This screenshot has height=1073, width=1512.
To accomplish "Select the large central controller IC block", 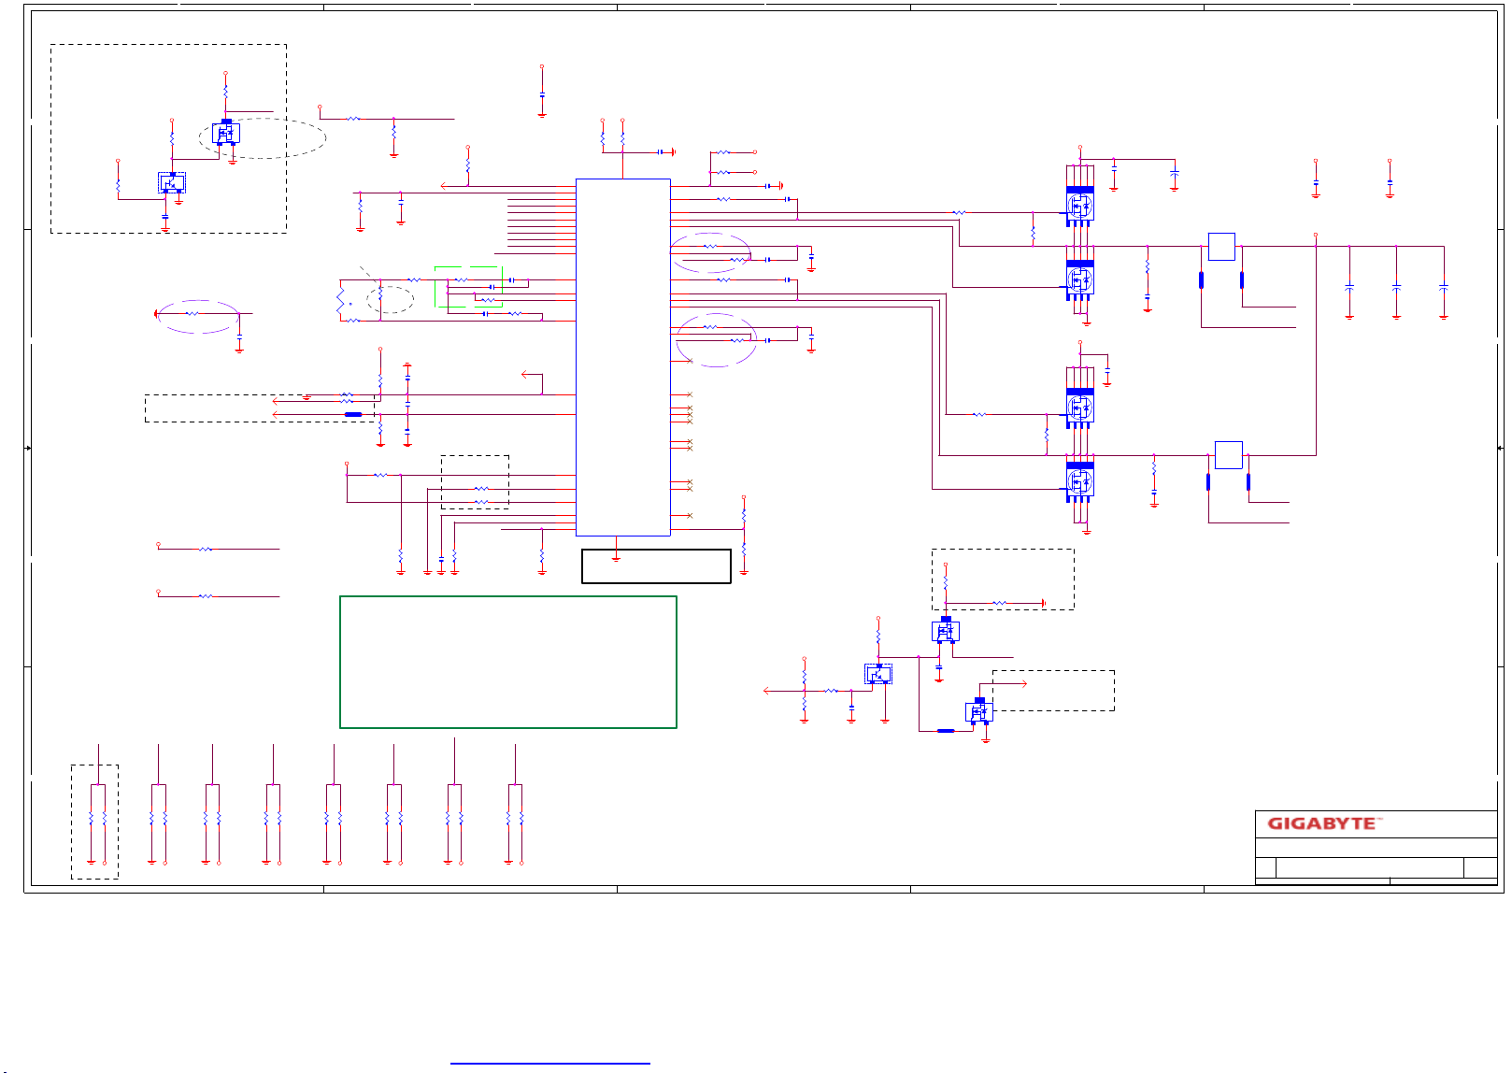I will [x=623, y=357].
